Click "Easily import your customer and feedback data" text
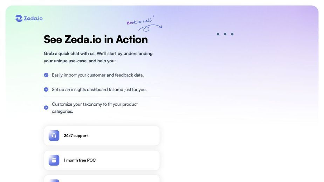This screenshot has width=324, height=182. pyautogui.click(x=98, y=75)
